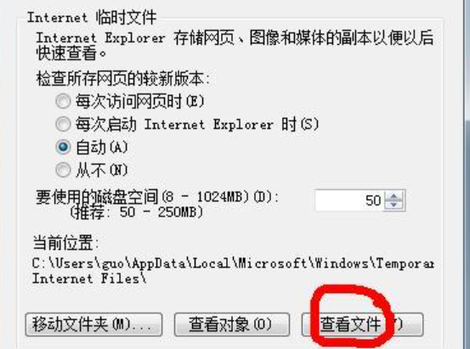Select the 每次访问网页时(E) radio button
470x349 pixels.
pyautogui.click(x=63, y=101)
